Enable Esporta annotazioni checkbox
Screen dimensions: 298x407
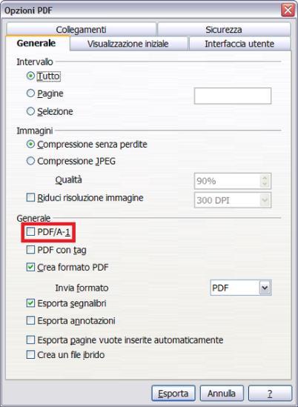pyautogui.click(x=30, y=320)
